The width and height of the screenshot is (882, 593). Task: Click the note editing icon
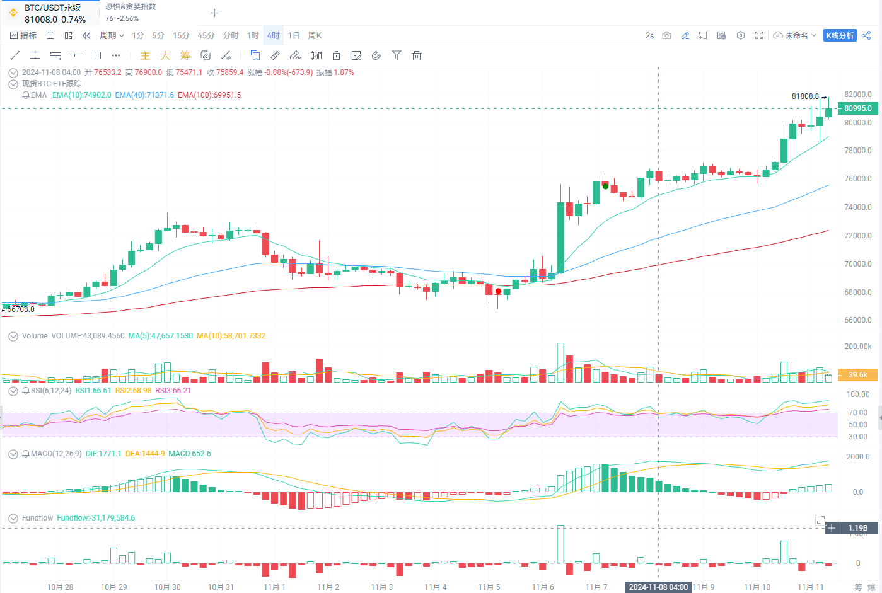[356, 55]
